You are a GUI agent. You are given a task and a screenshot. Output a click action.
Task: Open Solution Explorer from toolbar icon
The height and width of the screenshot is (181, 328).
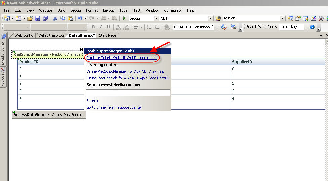290,18
